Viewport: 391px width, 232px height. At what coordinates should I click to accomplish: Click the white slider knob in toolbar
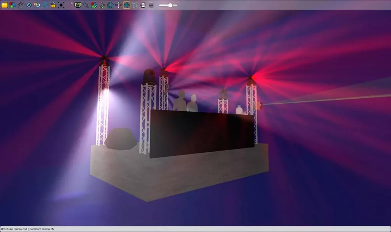pos(170,5)
